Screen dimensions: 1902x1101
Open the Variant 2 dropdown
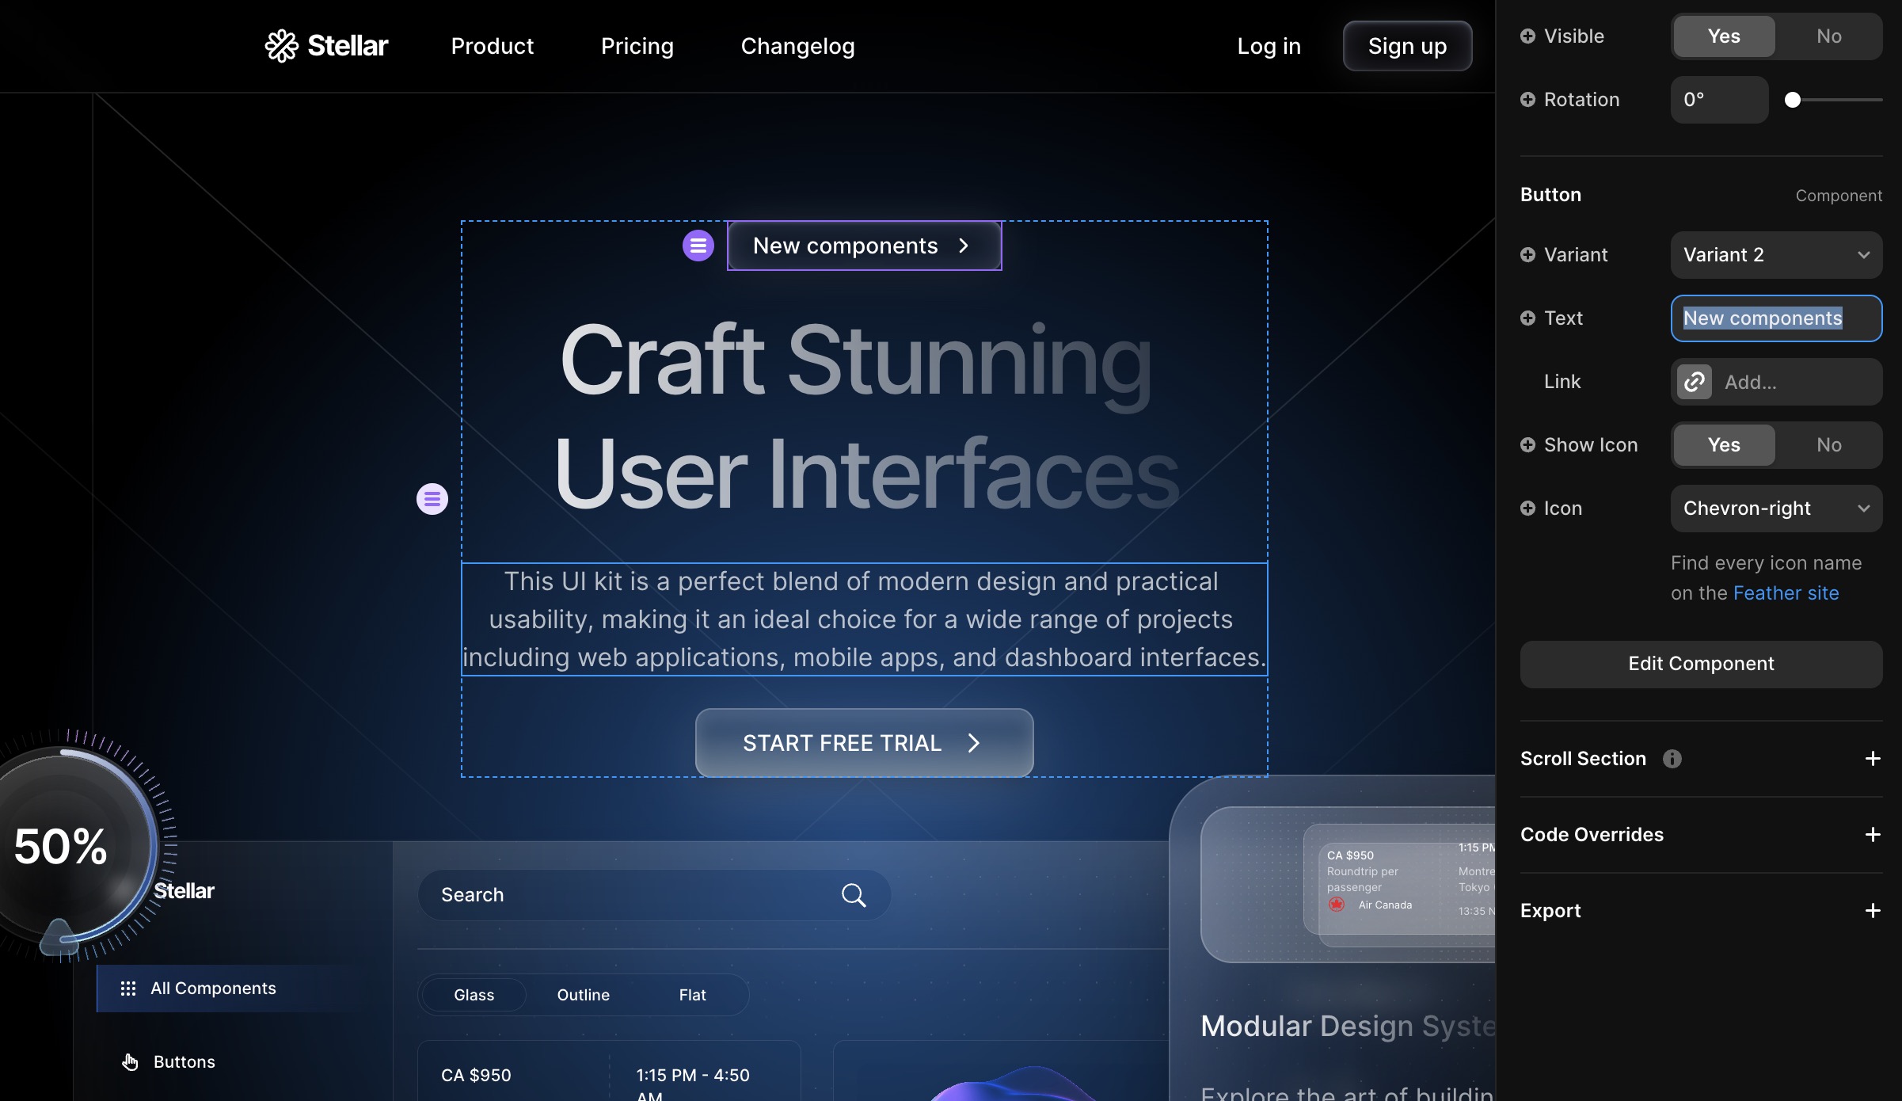(1776, 254)
